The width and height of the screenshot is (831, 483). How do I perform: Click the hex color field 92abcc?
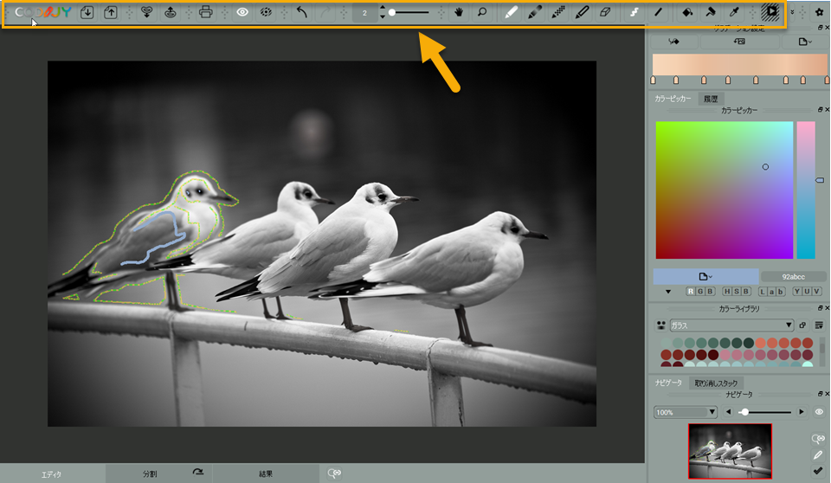(x=794, y=277)
